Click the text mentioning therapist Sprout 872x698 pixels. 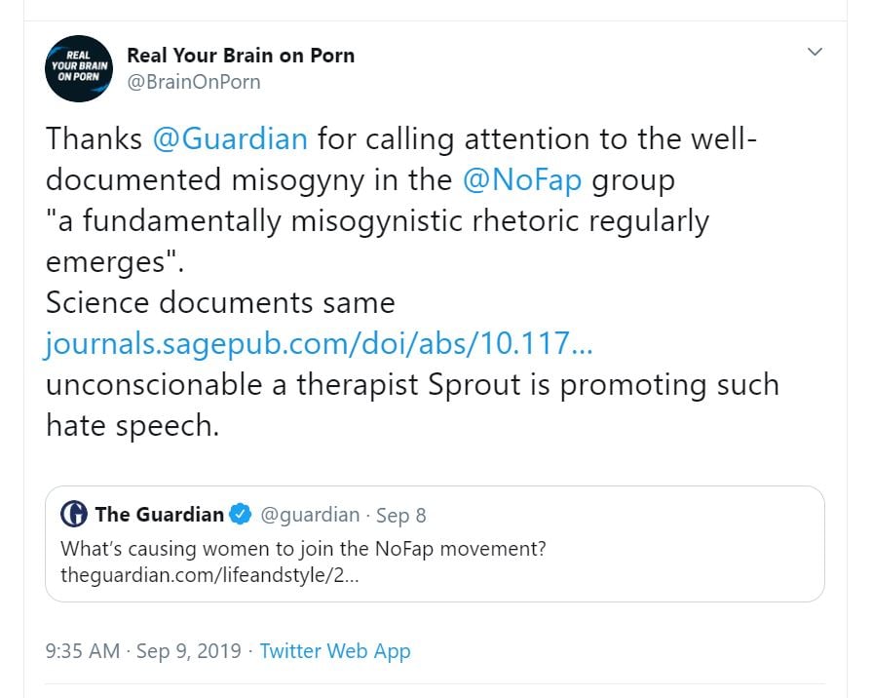tap(412, 384)
